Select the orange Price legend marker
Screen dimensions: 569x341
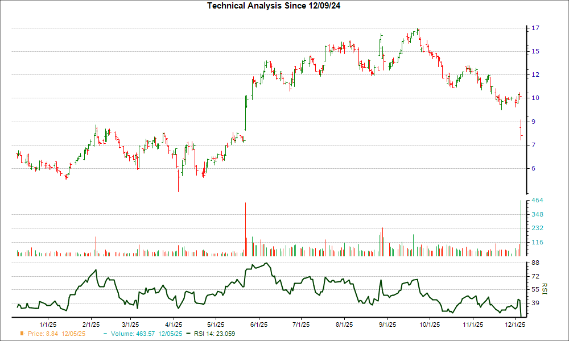coord(22,334)
